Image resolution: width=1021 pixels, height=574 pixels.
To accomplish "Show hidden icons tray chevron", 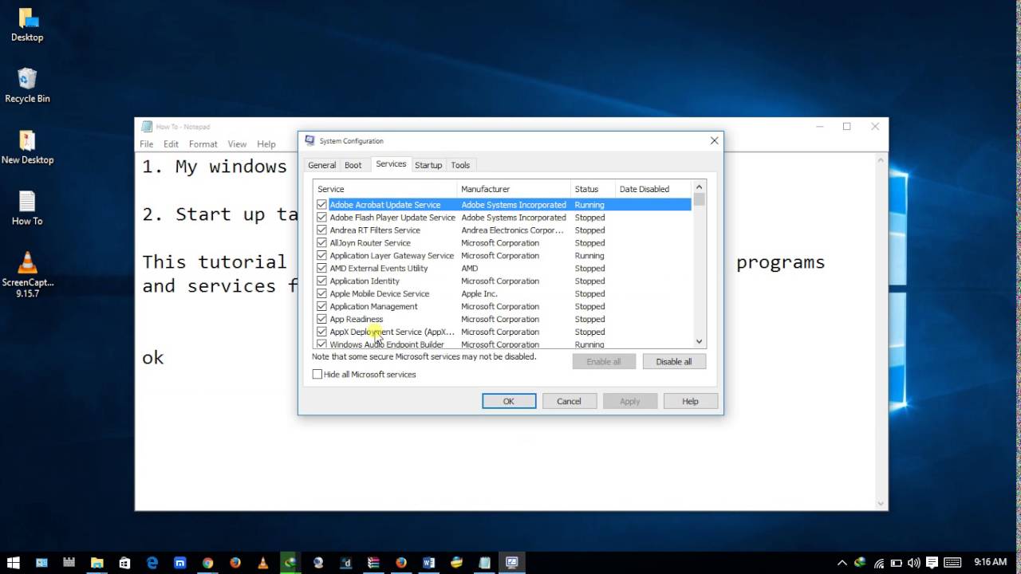I will pyautogui.click(x=842, y=563).
